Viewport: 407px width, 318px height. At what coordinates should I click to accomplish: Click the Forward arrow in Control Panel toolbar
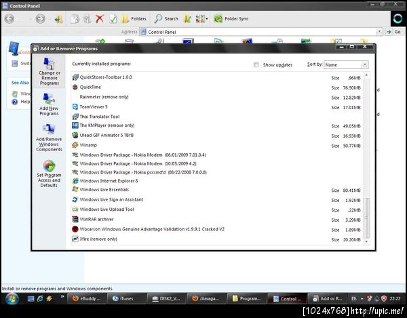coord(40,19)
